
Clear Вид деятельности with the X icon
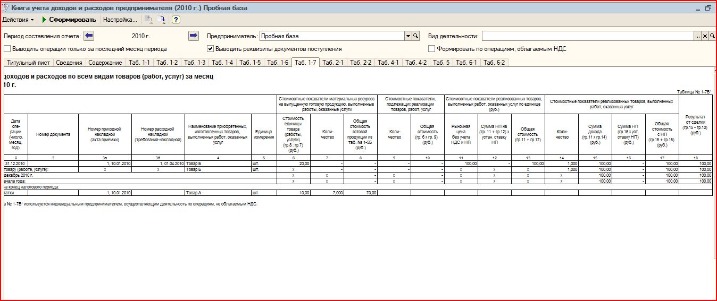[705, 36]
